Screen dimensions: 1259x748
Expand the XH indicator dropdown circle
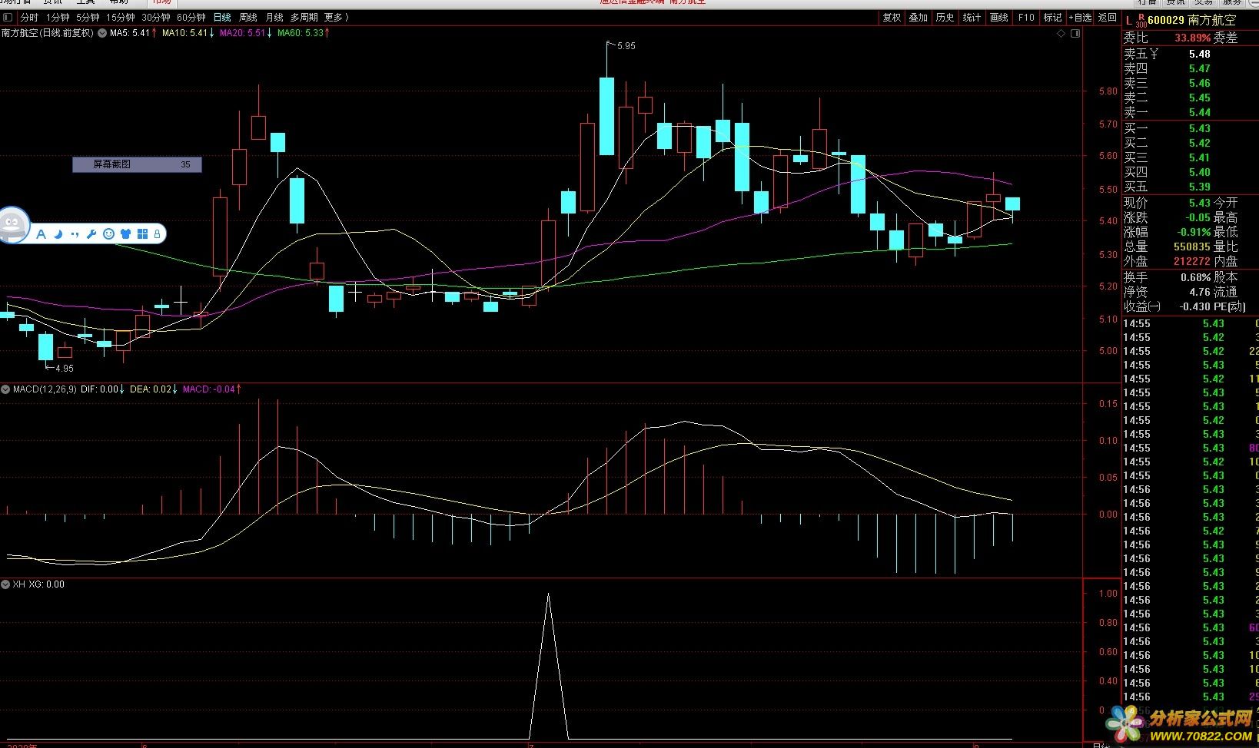click(6, 584)
